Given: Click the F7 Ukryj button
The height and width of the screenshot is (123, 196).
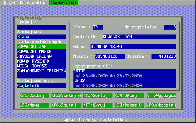Looking at the screenshot, I should (98, 105).
